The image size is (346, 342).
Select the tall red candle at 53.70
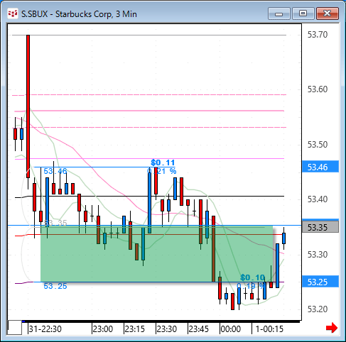pos(28,106)
